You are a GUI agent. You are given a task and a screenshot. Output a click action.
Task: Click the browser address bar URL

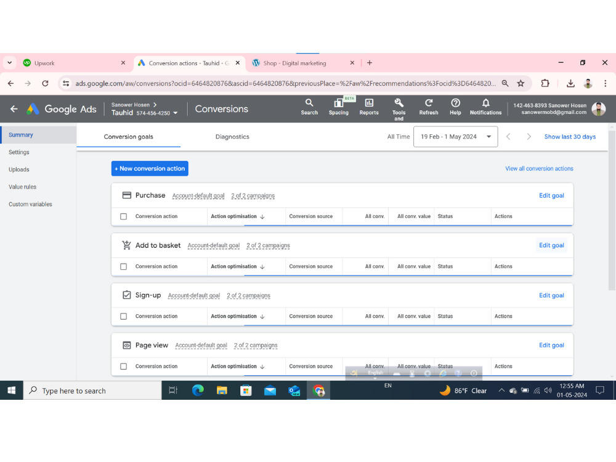[x=285, y=83]
